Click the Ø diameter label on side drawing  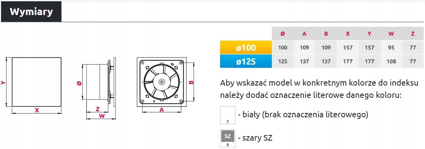(79, 83)
